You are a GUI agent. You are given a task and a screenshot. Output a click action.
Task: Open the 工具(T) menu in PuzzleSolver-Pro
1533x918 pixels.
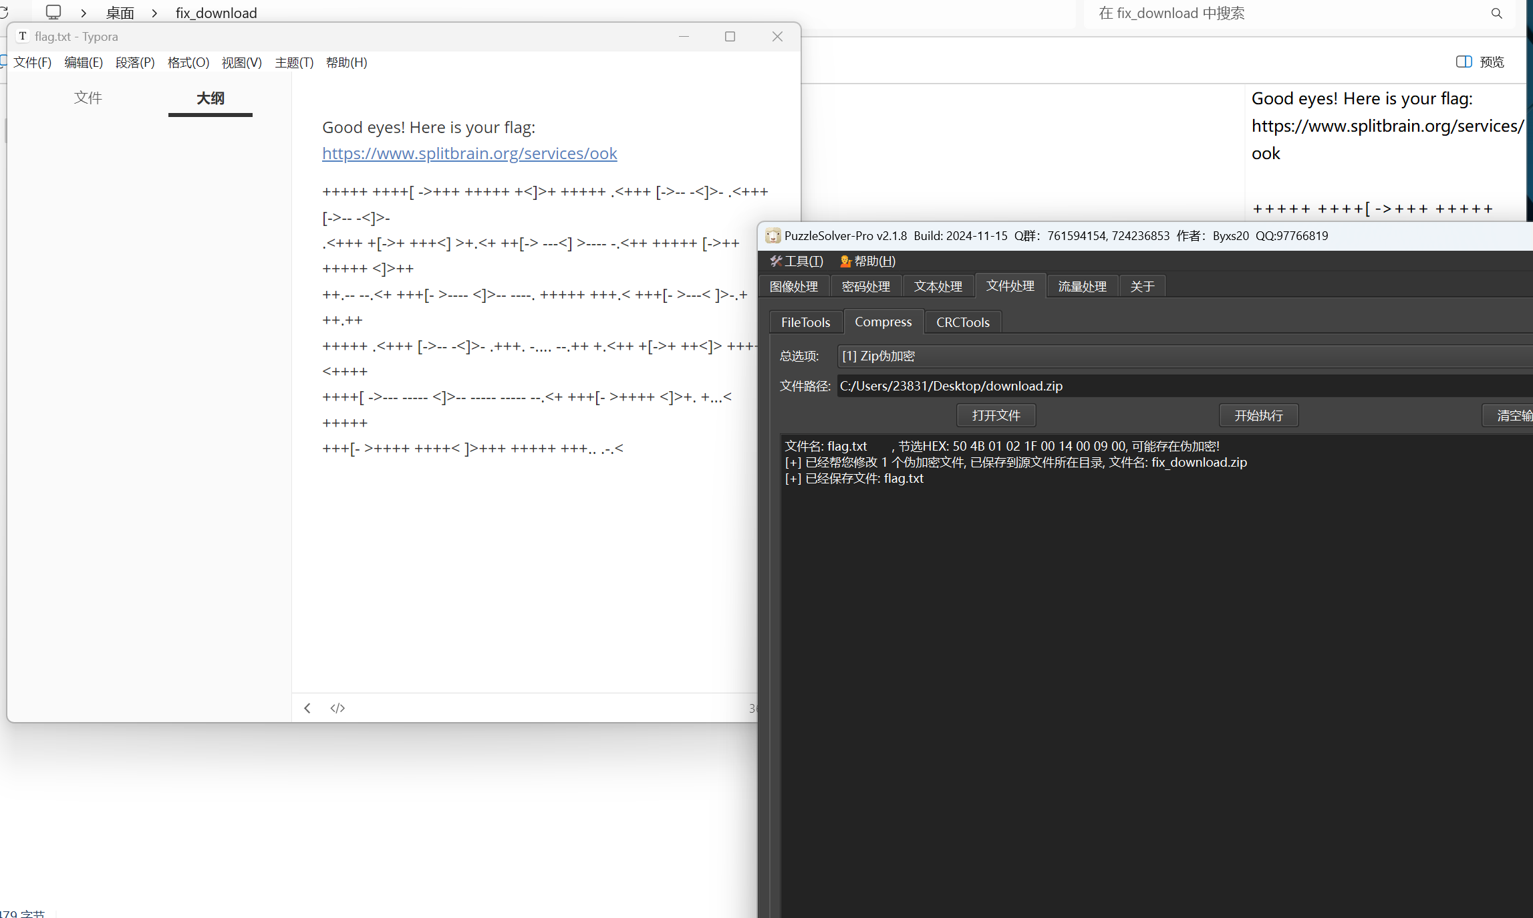pyautogui.click(x=797, y=261)
